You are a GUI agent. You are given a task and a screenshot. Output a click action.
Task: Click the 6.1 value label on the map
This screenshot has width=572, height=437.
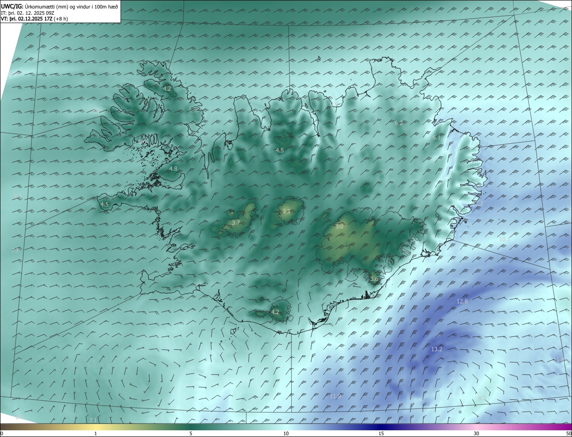[437, 138]
